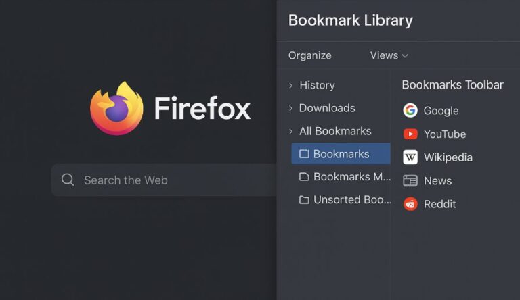Click the Bookmarks Toolbar heading
520x300 pixels.
coord(453,84)
